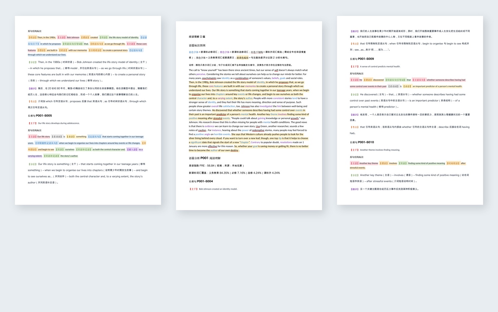Click the heading 长难句 P001-S004
This screenshot has width=498, height=312.
coord(201,181)
